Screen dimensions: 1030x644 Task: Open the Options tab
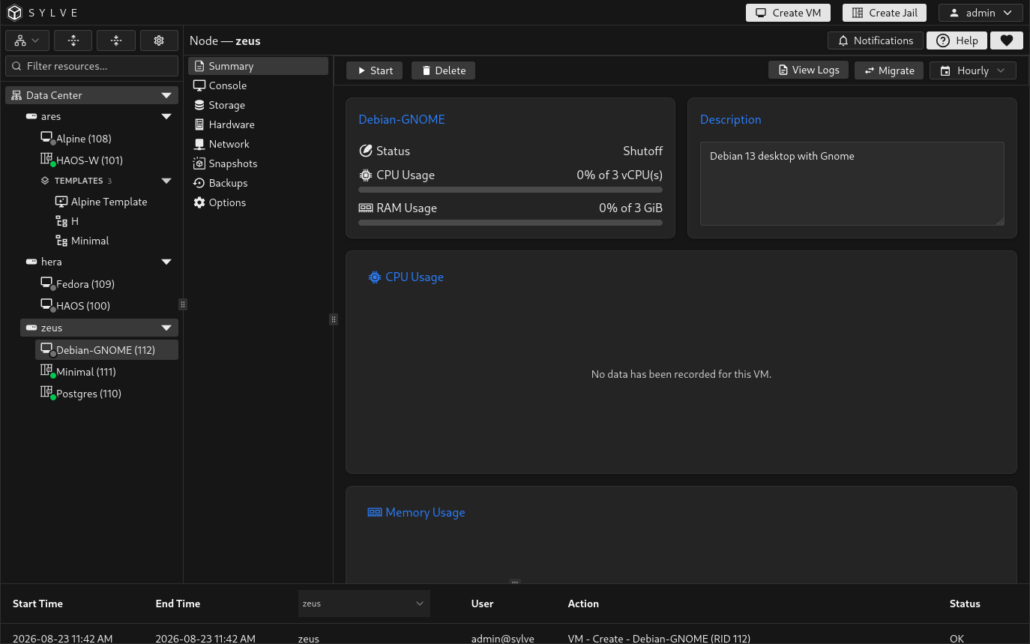258,202
